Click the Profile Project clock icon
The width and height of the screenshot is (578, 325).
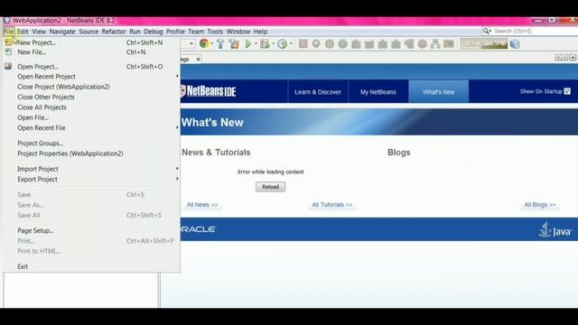(283, 44)
